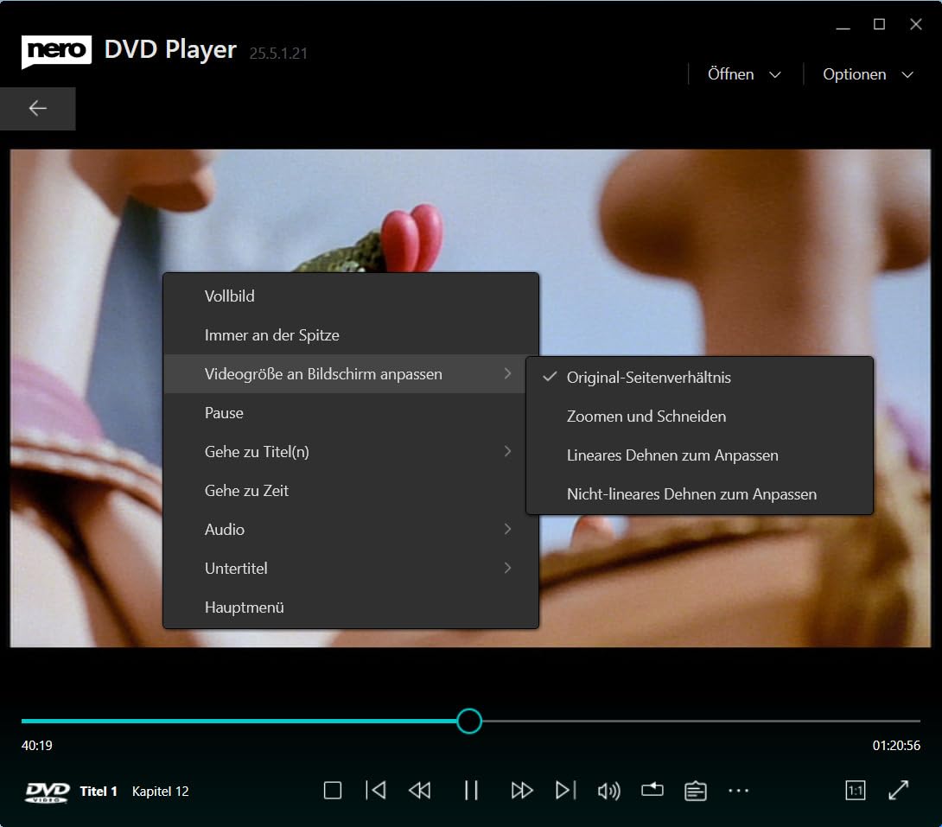Close the DVD Player window
Image resolution: width=942 pixels, height=827 pixels.
[915, 24]
